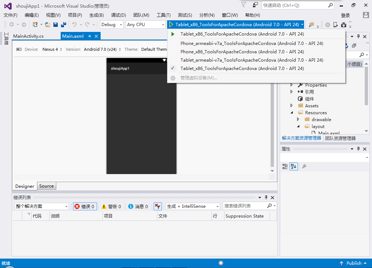
Task: Choose checked Tablet_x86 emulator entry
Action: [x=242, y=69]
